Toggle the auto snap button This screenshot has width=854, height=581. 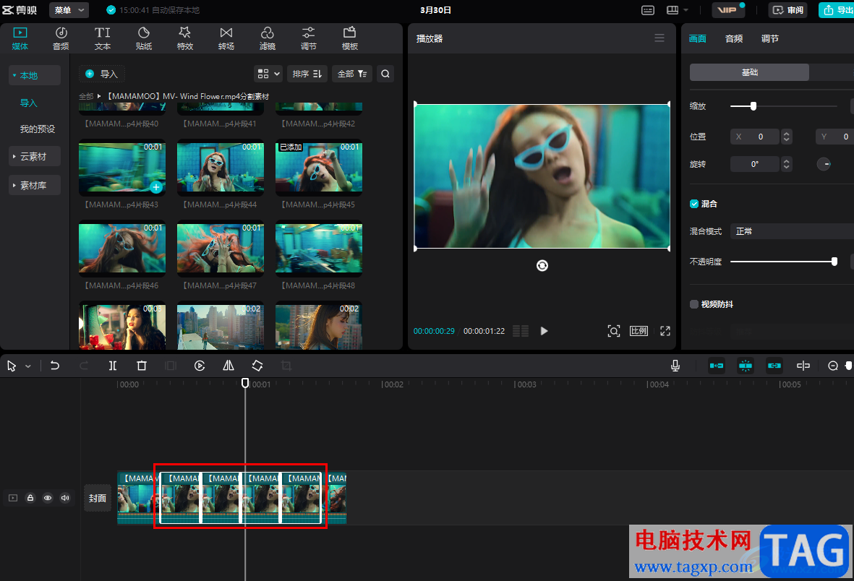746,366
